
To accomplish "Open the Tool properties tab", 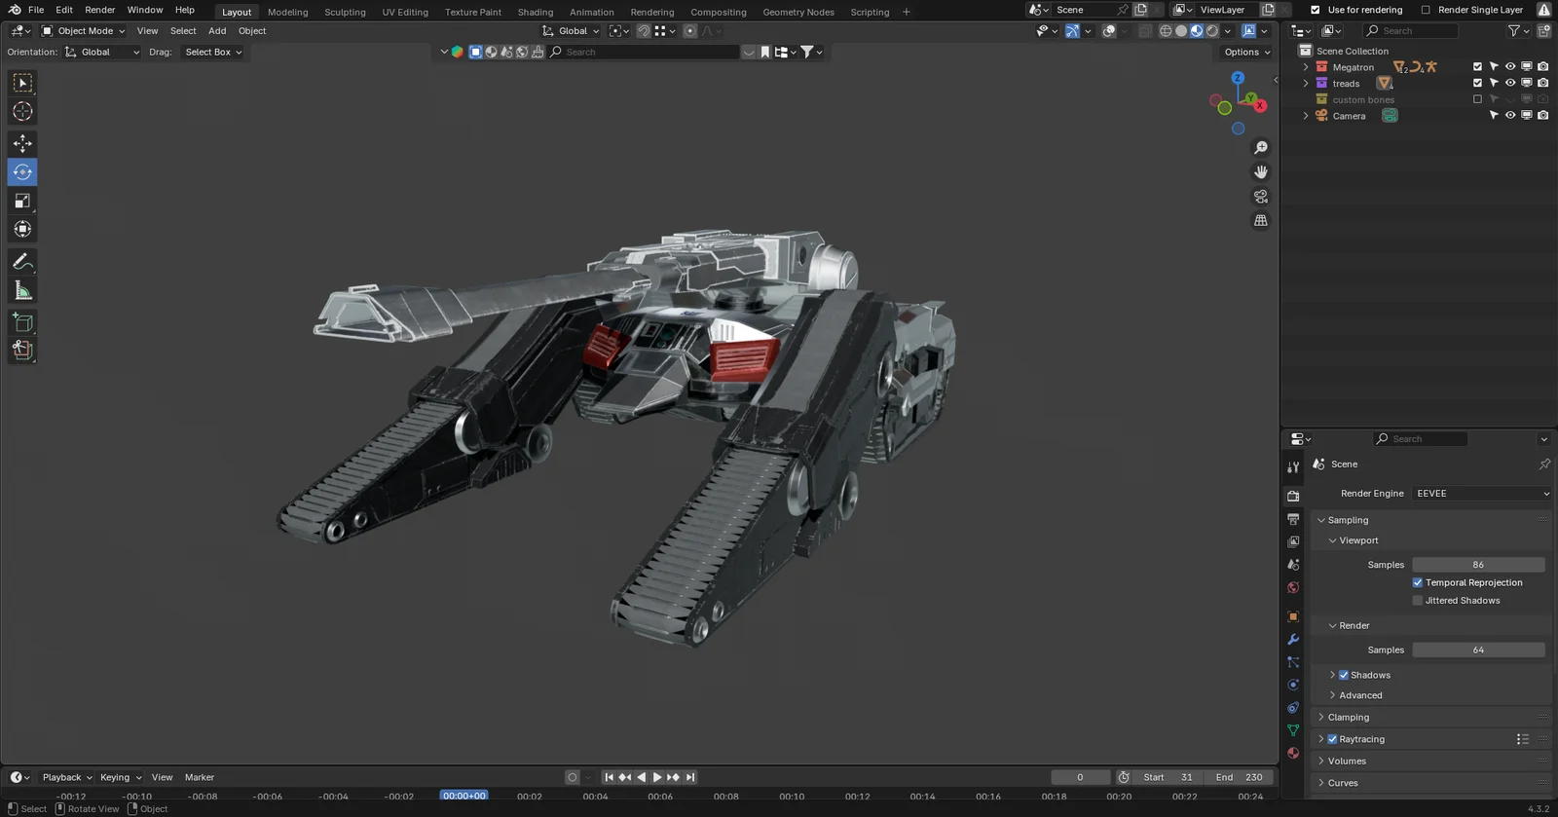I will [x=1293, y=467].
